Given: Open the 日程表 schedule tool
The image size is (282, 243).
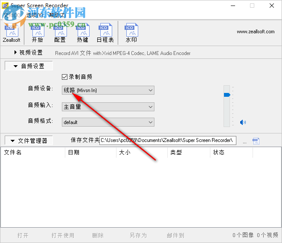Looking at the screenshot, I should [105, 33].
